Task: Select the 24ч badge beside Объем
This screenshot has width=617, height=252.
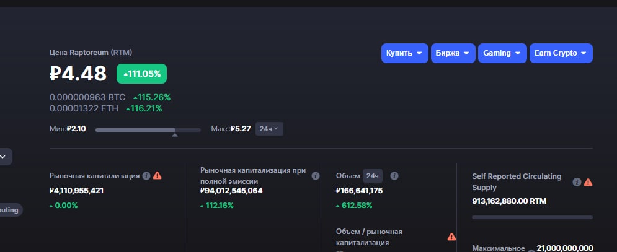Action: [372, 176]
